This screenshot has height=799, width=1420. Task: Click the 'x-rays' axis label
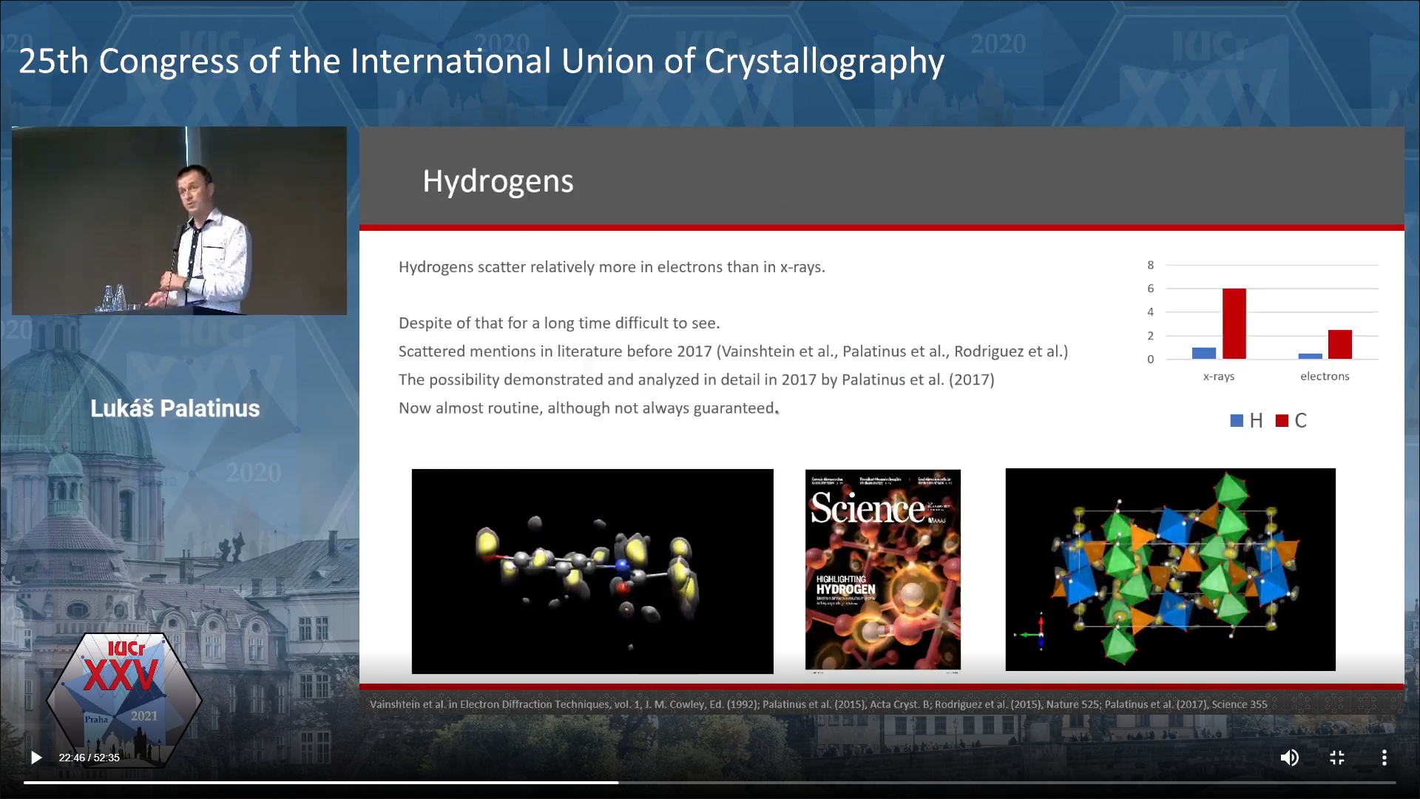point(1219,376)
